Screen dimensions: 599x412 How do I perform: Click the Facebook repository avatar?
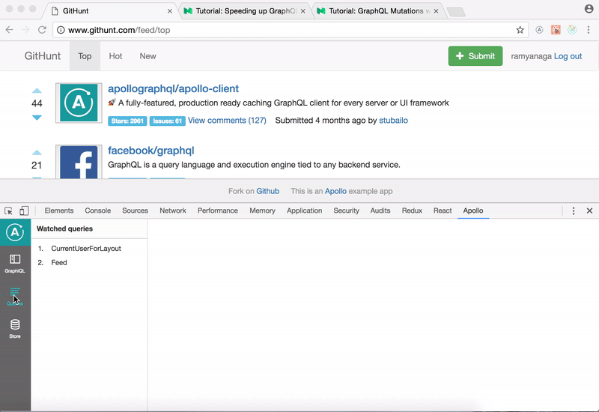79,162
